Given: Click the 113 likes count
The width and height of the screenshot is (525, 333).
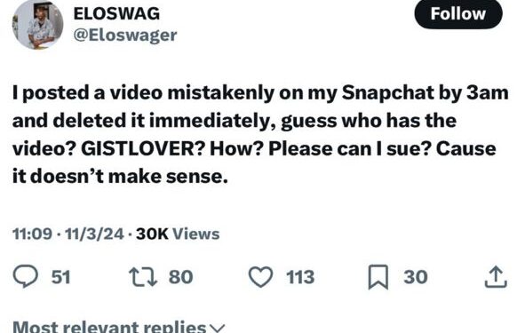Looking at the screenshot, I should coord(300,277).
